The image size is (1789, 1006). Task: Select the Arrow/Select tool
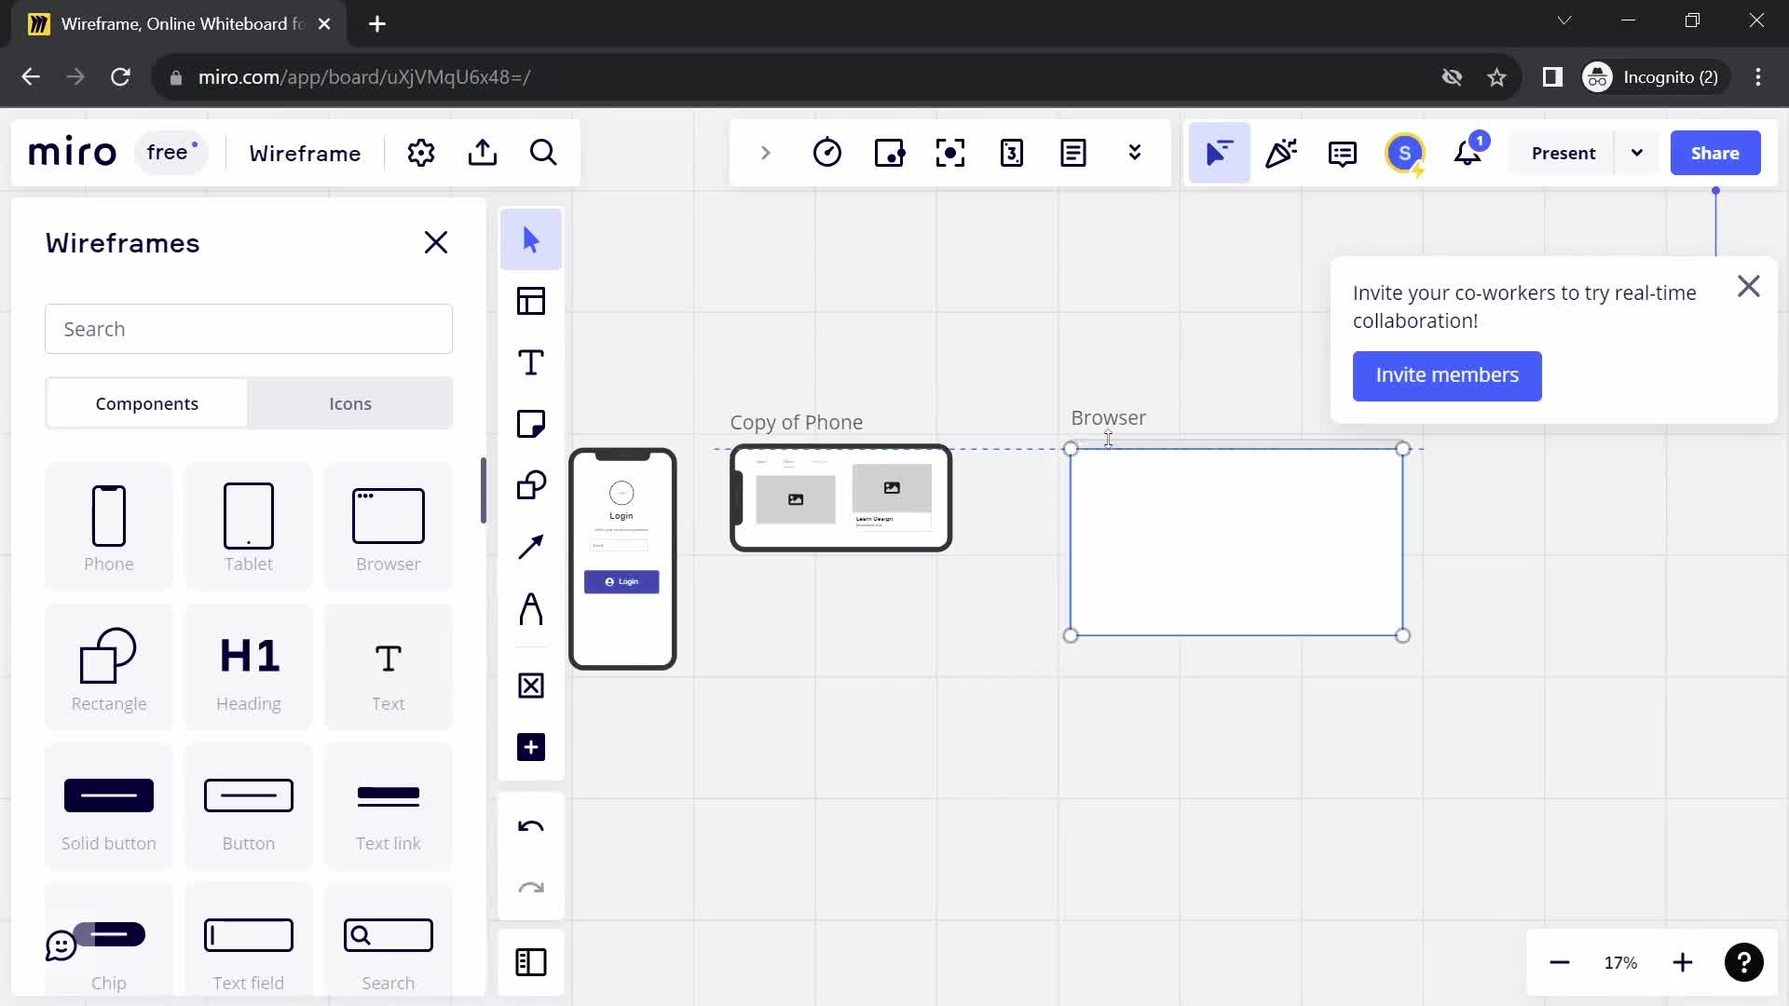[x=531, y=240]
